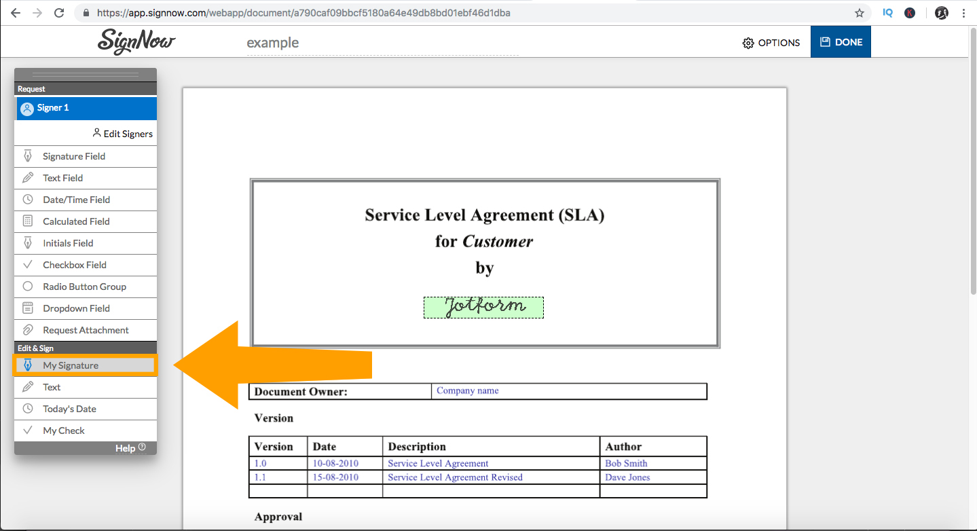This screenshot has width=977, height=531.
Task: Click the Done button
Action: [x=841, y=42]
